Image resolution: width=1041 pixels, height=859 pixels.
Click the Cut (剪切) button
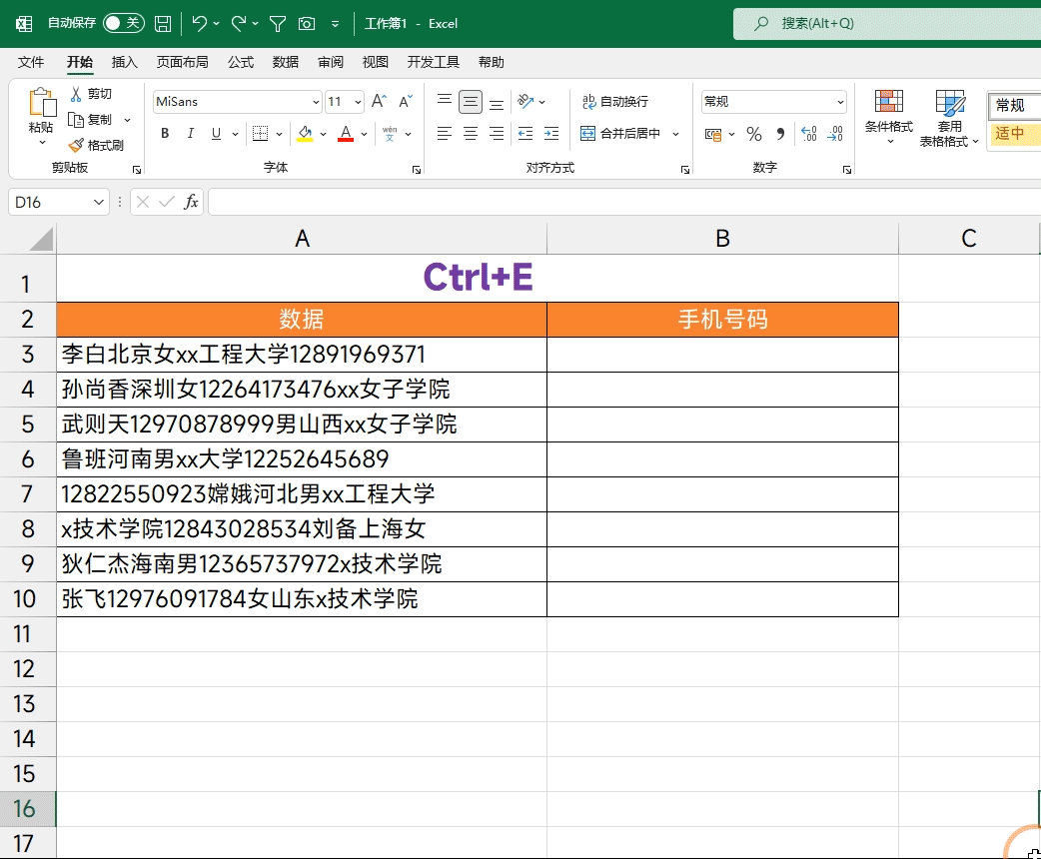coord(92,94)
